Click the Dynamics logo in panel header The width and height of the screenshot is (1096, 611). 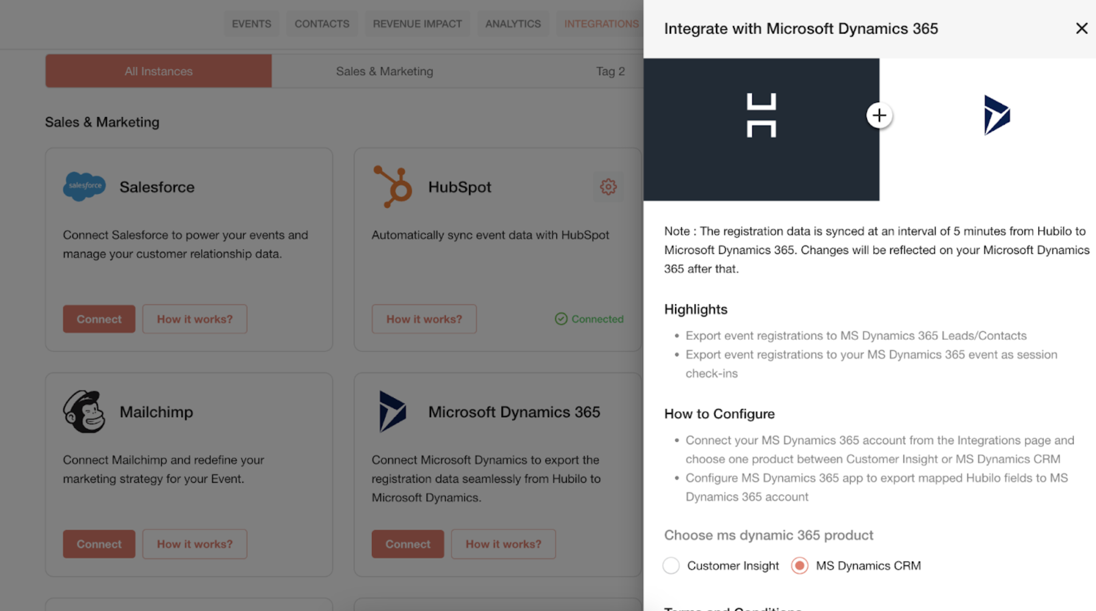click(x=997, y=115)
